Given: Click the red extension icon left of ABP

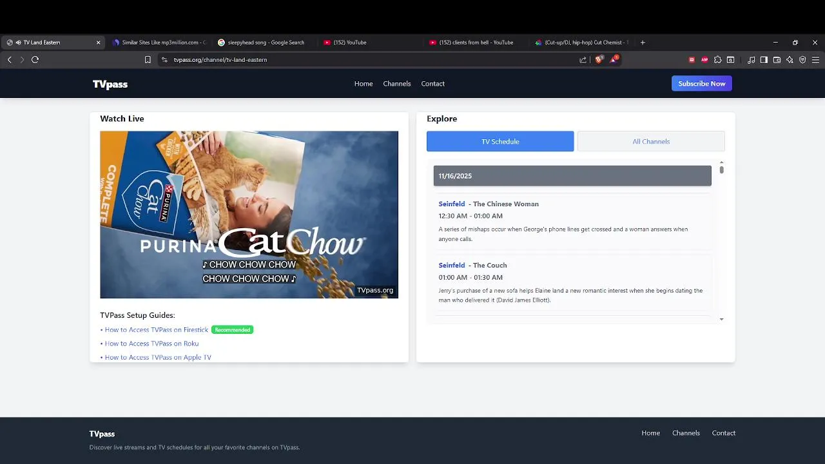Looking at the screenshot, I should (x=692, y=59).
